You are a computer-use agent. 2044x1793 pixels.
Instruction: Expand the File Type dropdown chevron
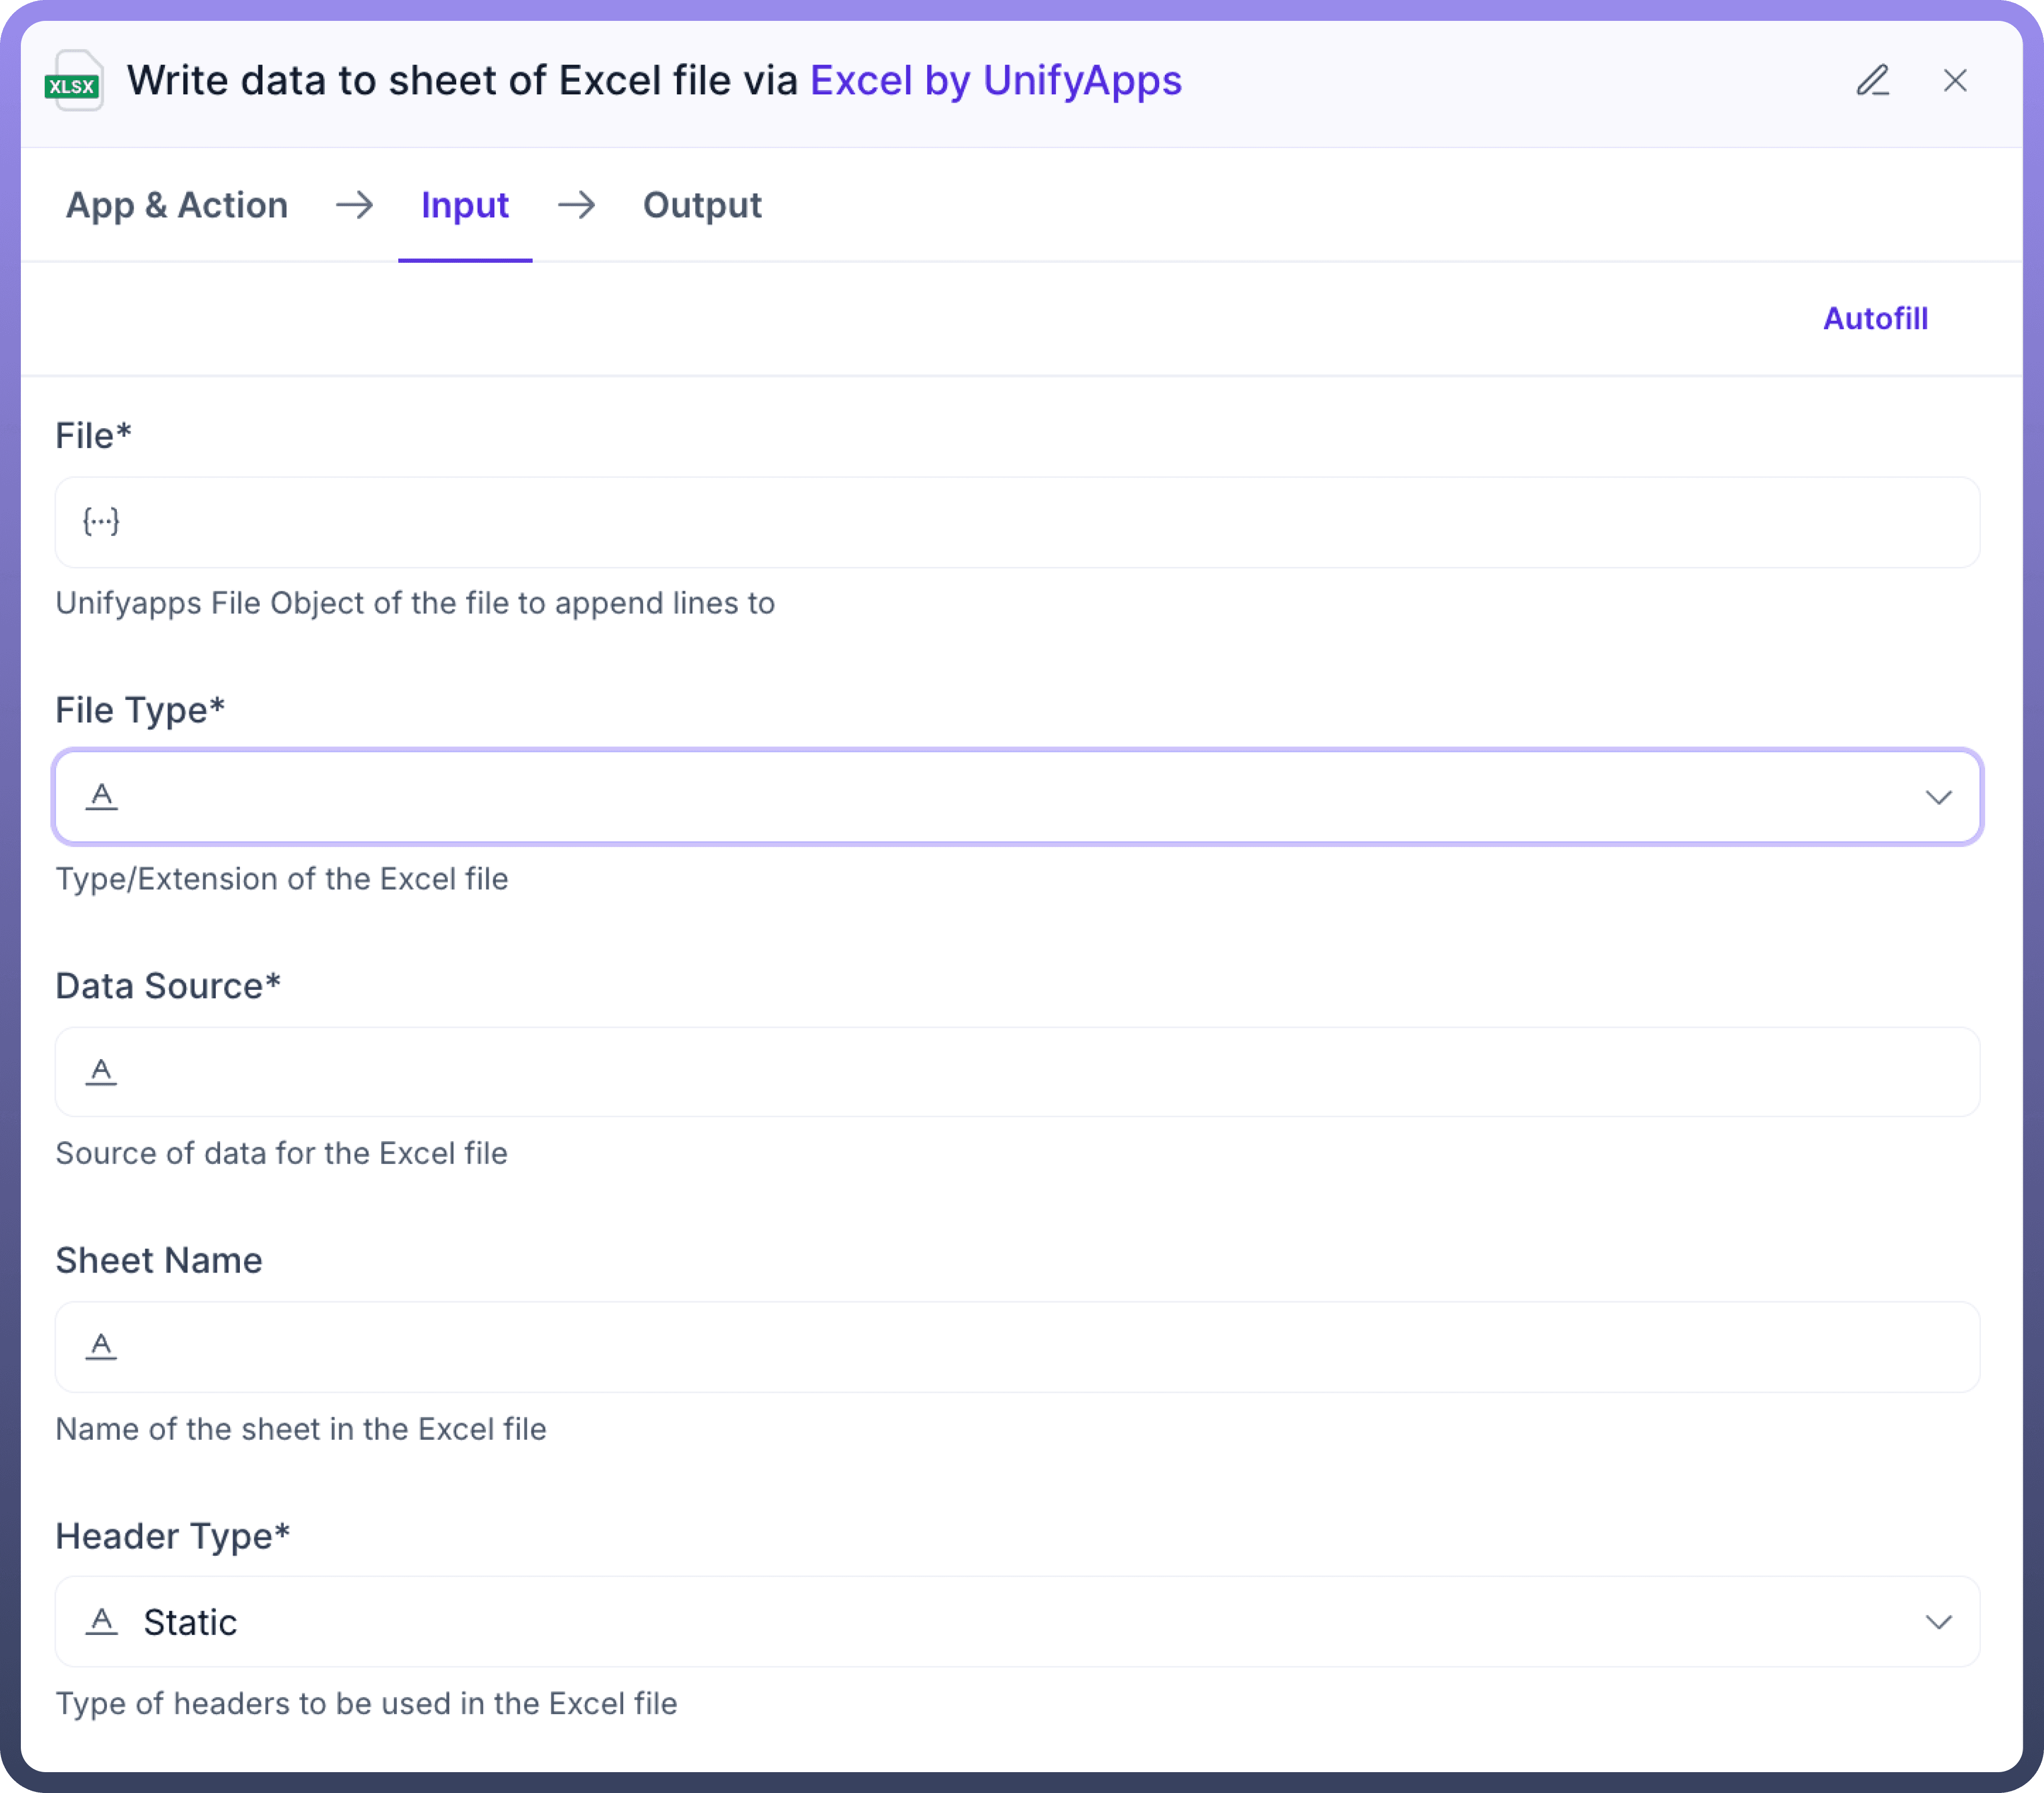click(x=1938, y=797)
